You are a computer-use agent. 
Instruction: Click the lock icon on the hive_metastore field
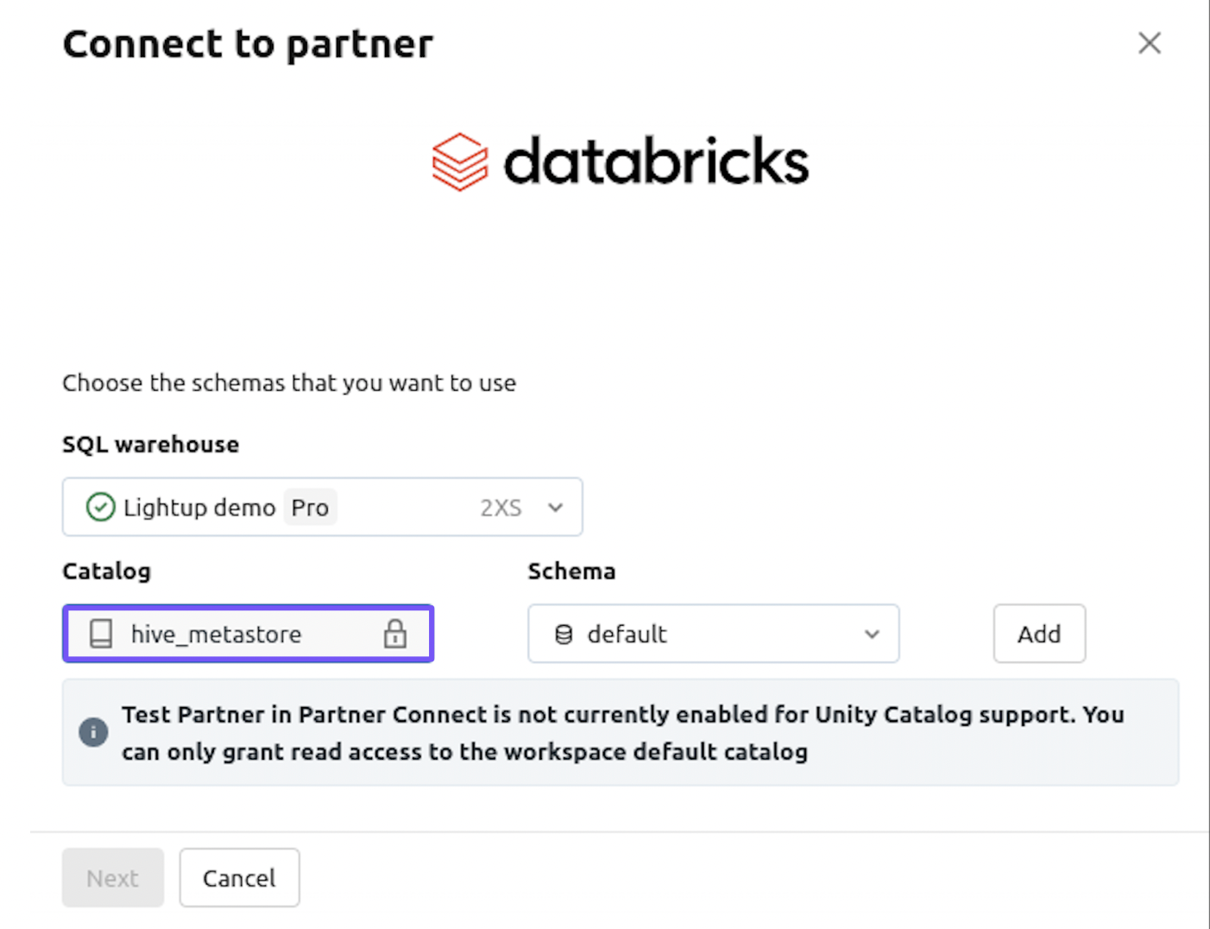click(x=396, y=634)
